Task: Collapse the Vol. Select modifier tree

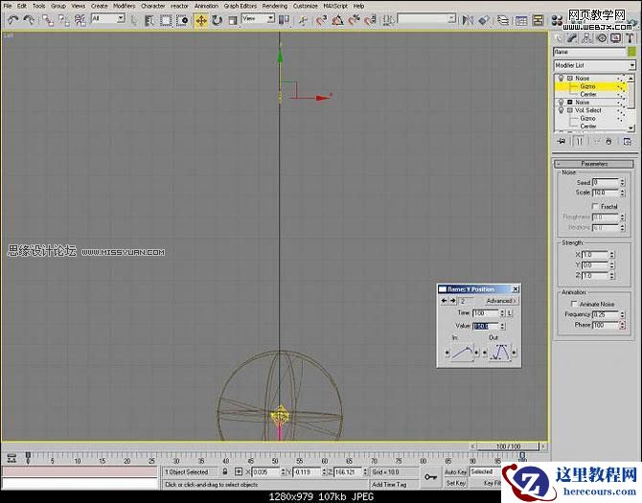Action: coord(568,110)
